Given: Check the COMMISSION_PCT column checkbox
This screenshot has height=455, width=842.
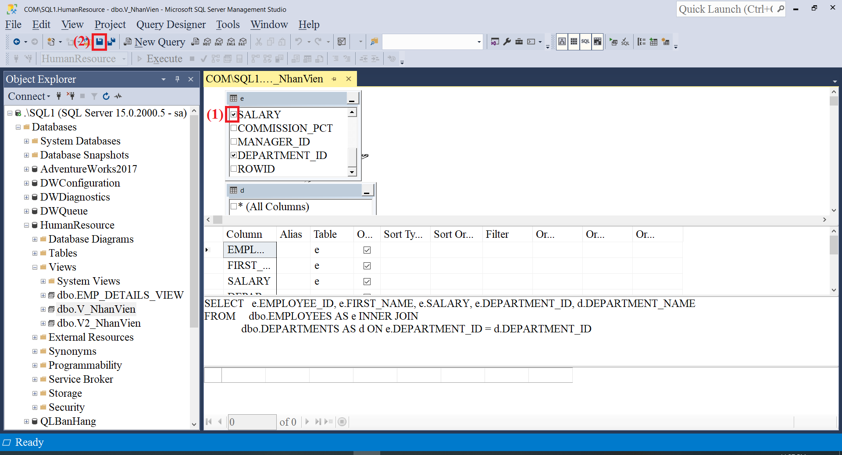Looking at the screenshot, I should click(x=234, y=128).
